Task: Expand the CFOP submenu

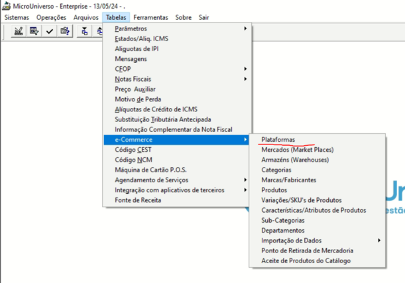Action: pyautogui.click(x=177, y=69)
